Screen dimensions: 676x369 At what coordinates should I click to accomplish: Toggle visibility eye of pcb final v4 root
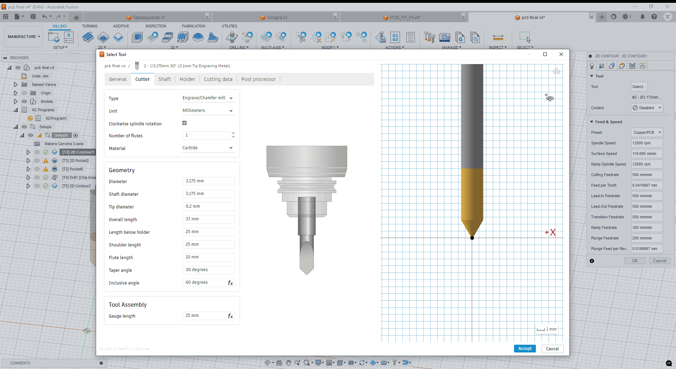pos(18,68)
